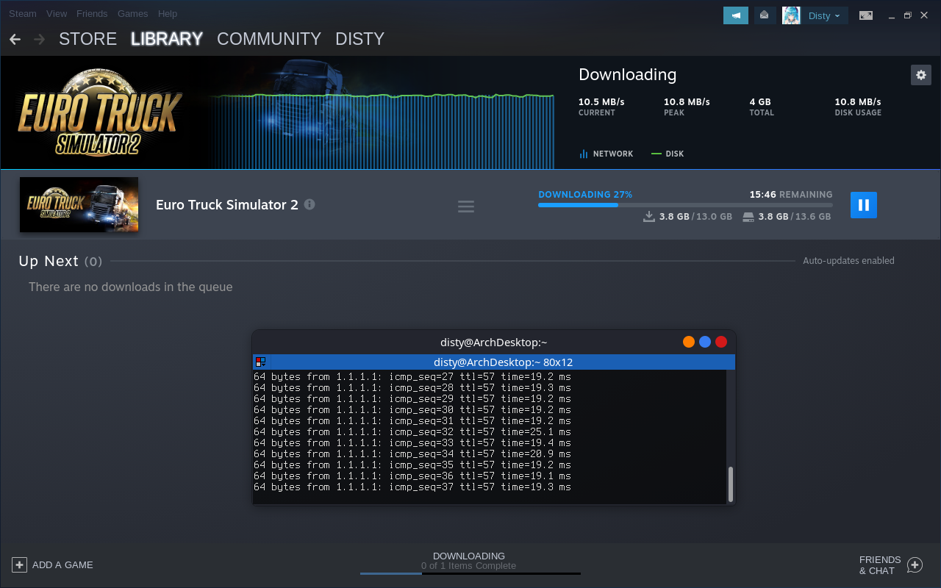The height and width of the screenshot is (588, 941).
Task: Go to the LIBRARY tab
Action: click(167, 39)
